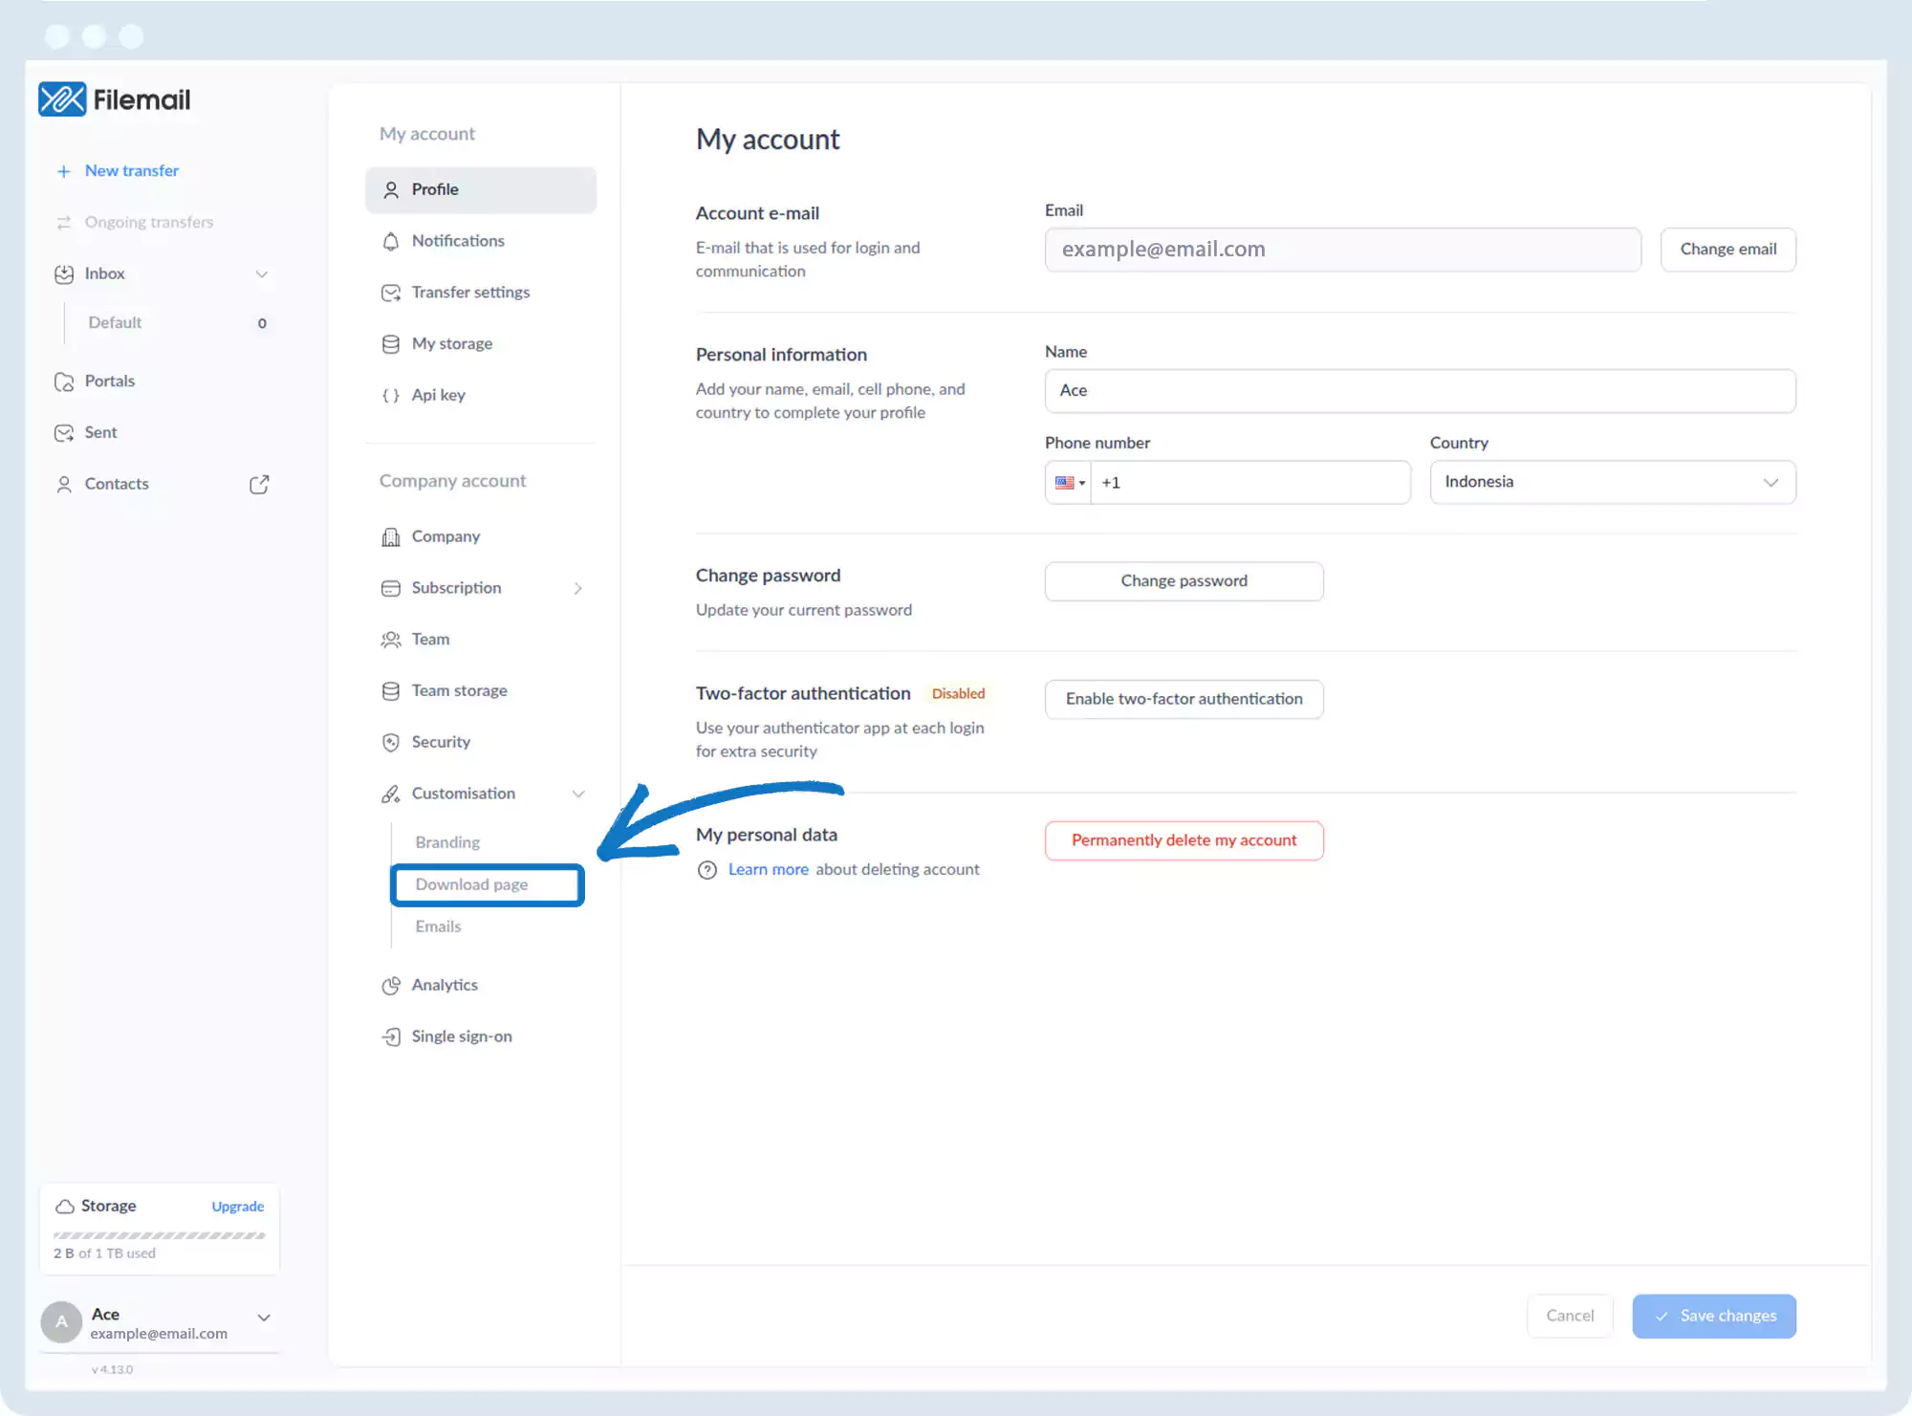1912x1416 pixels.
Task: Go to Transfer settings section
Action: (470, 293)
